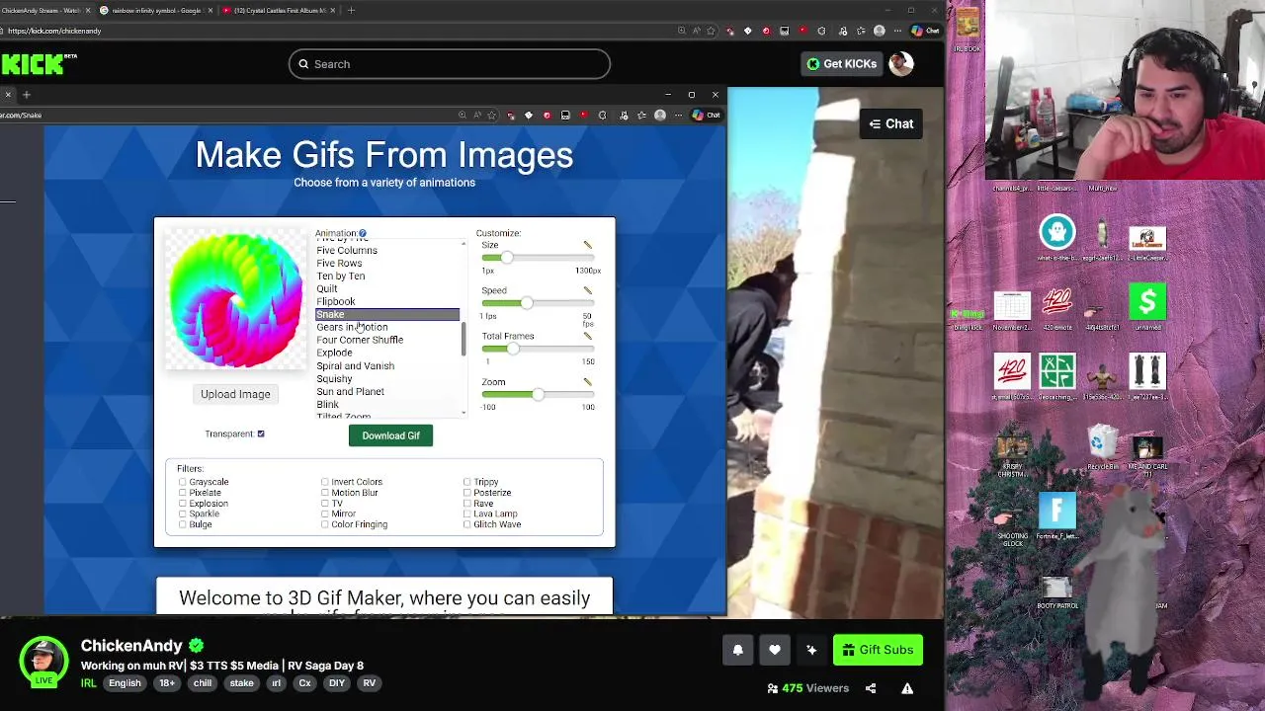Select the Little Caesars desktop icon
Screen dimensions: 1265x711
1147,242
